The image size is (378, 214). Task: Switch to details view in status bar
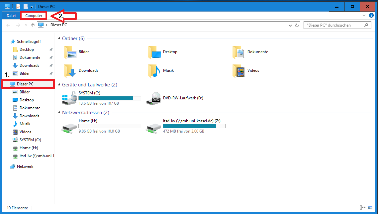[363, 208]
